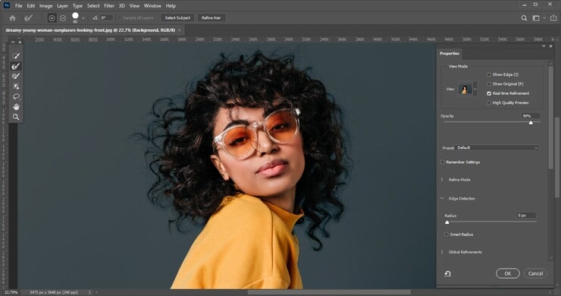This screenshot has width=561, height=296.
Task: Click the Properties panel vertical scrollbar
Action: (x=551, y=118)
